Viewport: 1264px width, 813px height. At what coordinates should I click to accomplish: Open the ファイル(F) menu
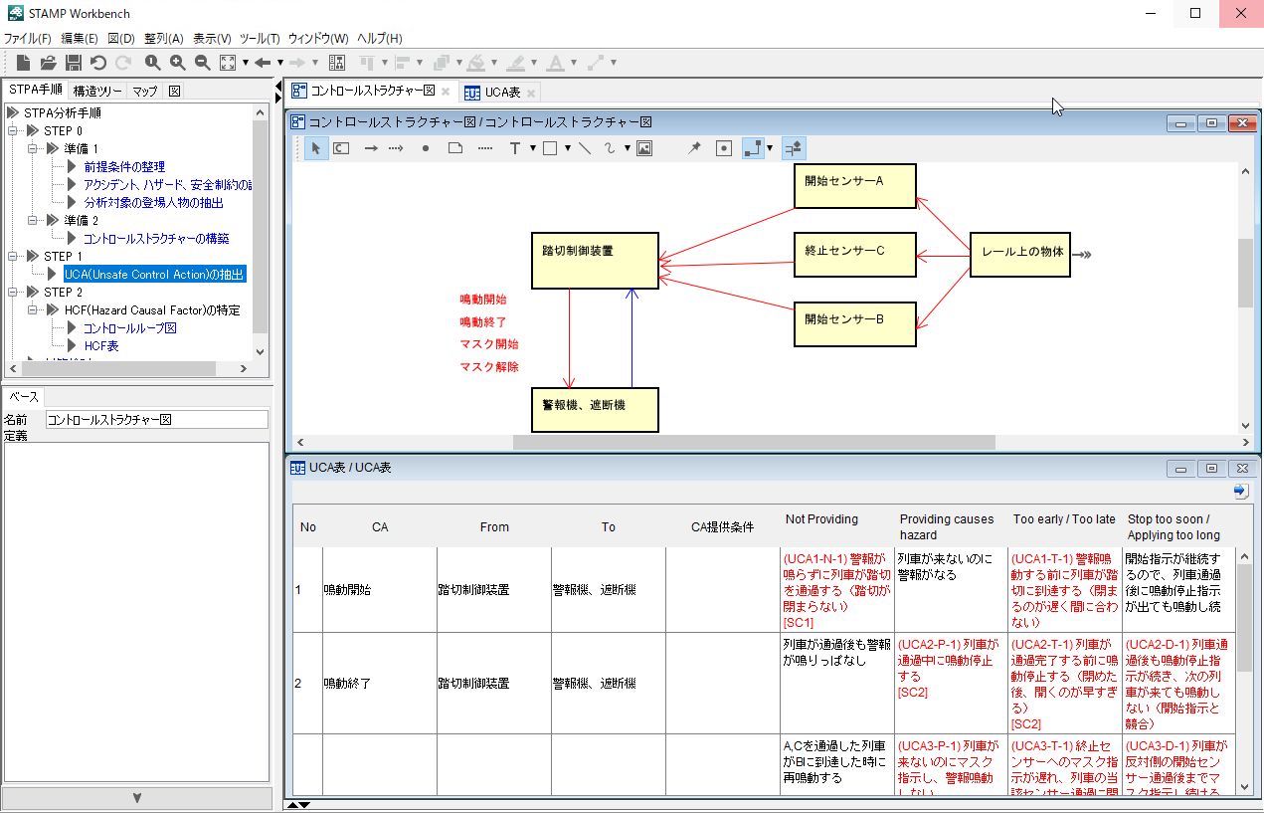pos(28,38)
